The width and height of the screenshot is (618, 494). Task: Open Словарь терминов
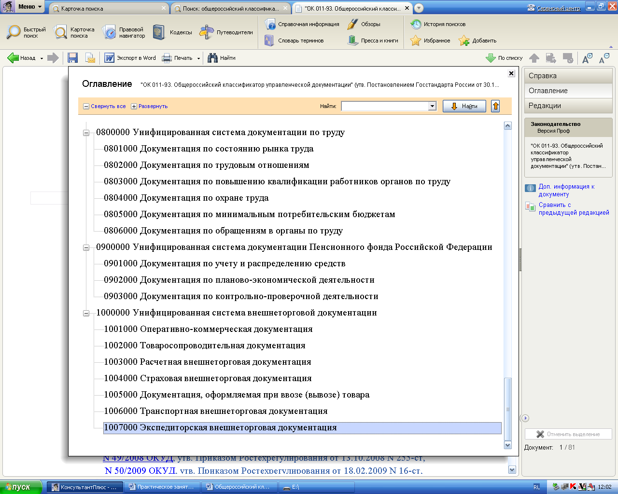[x=294, y=41]
